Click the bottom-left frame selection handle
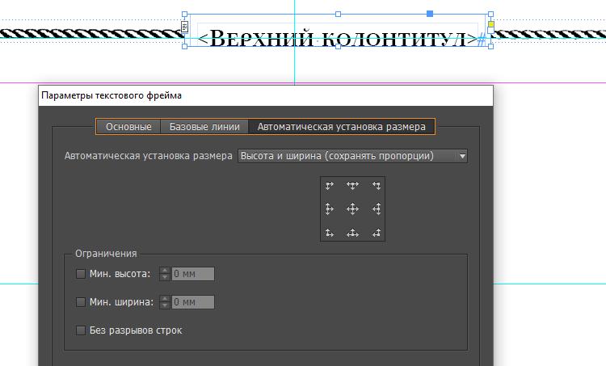The height and width of the screenshot is (366, 606). [185, 46]
